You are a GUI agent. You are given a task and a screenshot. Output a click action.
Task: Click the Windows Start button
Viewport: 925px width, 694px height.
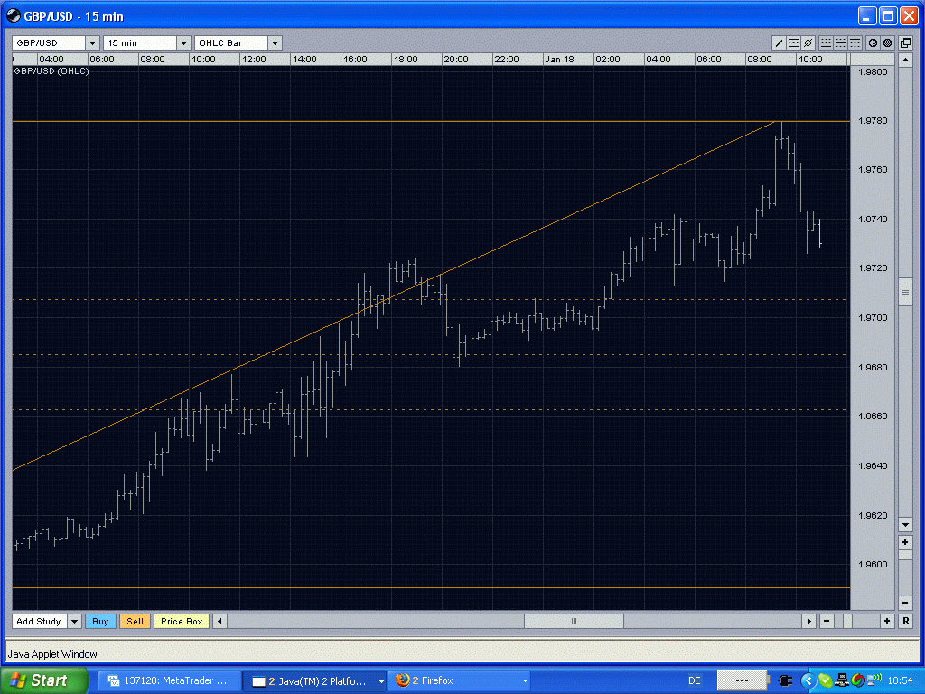click(45, 680)
